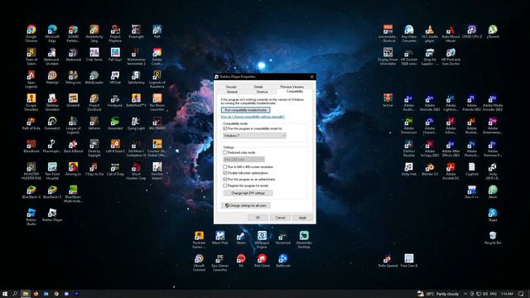This screenshot has width=530, height=298.
Task: Open the VRChat desktop shortcut
Action: click(115, 77)
